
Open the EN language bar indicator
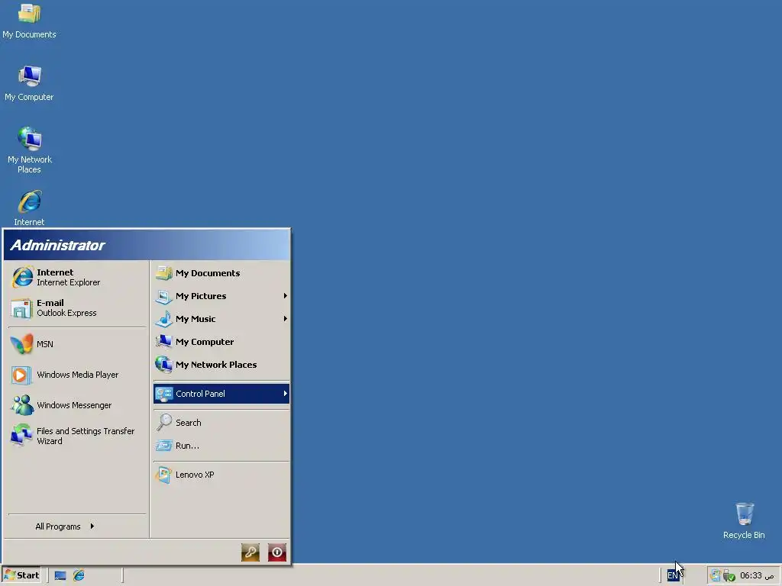(x=673, y=575)
